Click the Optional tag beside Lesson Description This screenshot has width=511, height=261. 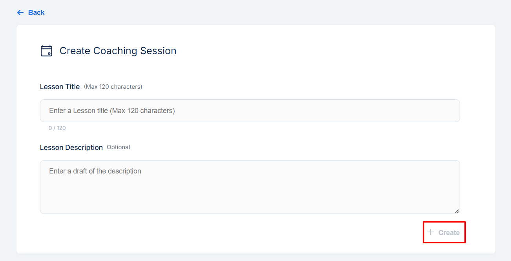click(x=118, y=147)
